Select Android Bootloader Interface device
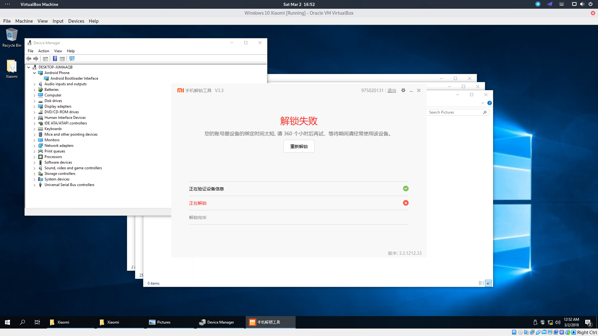598x336 pixels. pyautogui.click(x=74, y=78)
